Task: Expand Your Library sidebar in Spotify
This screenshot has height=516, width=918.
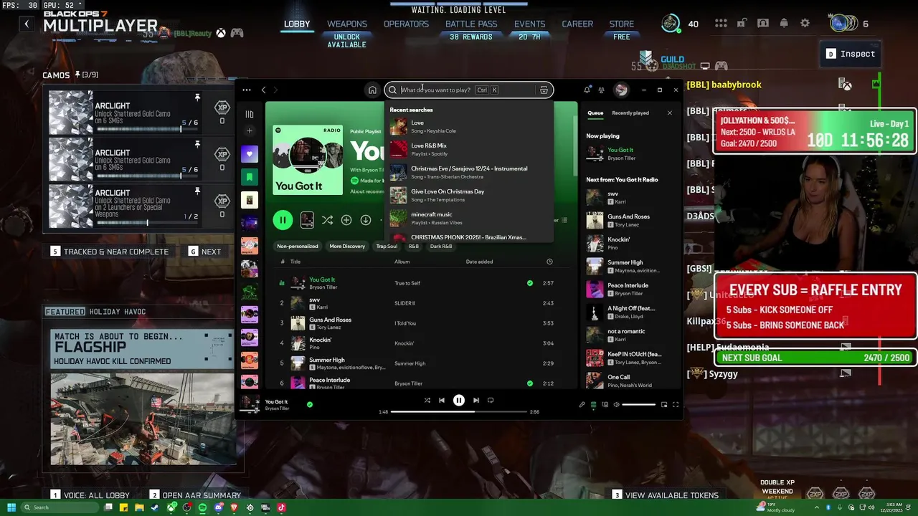Action: click(x=250, y=114)
